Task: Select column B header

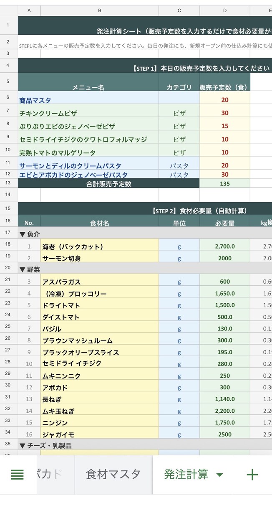Action: (100, 10)
